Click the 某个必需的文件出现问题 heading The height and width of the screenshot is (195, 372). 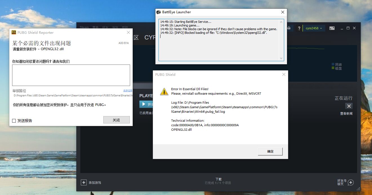[42, 43]
